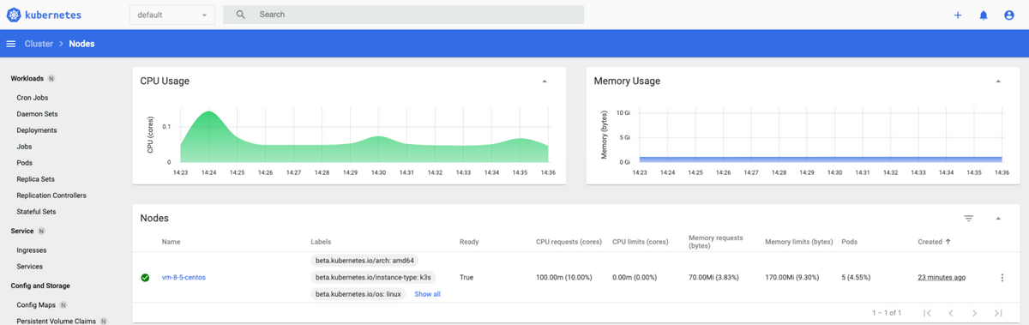Open Deployments in the sidebar
Viewport: 1029px width, 325px height.
click(37, 130)
